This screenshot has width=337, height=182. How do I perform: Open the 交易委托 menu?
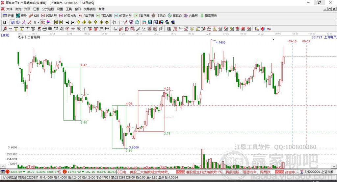point(90,9)
